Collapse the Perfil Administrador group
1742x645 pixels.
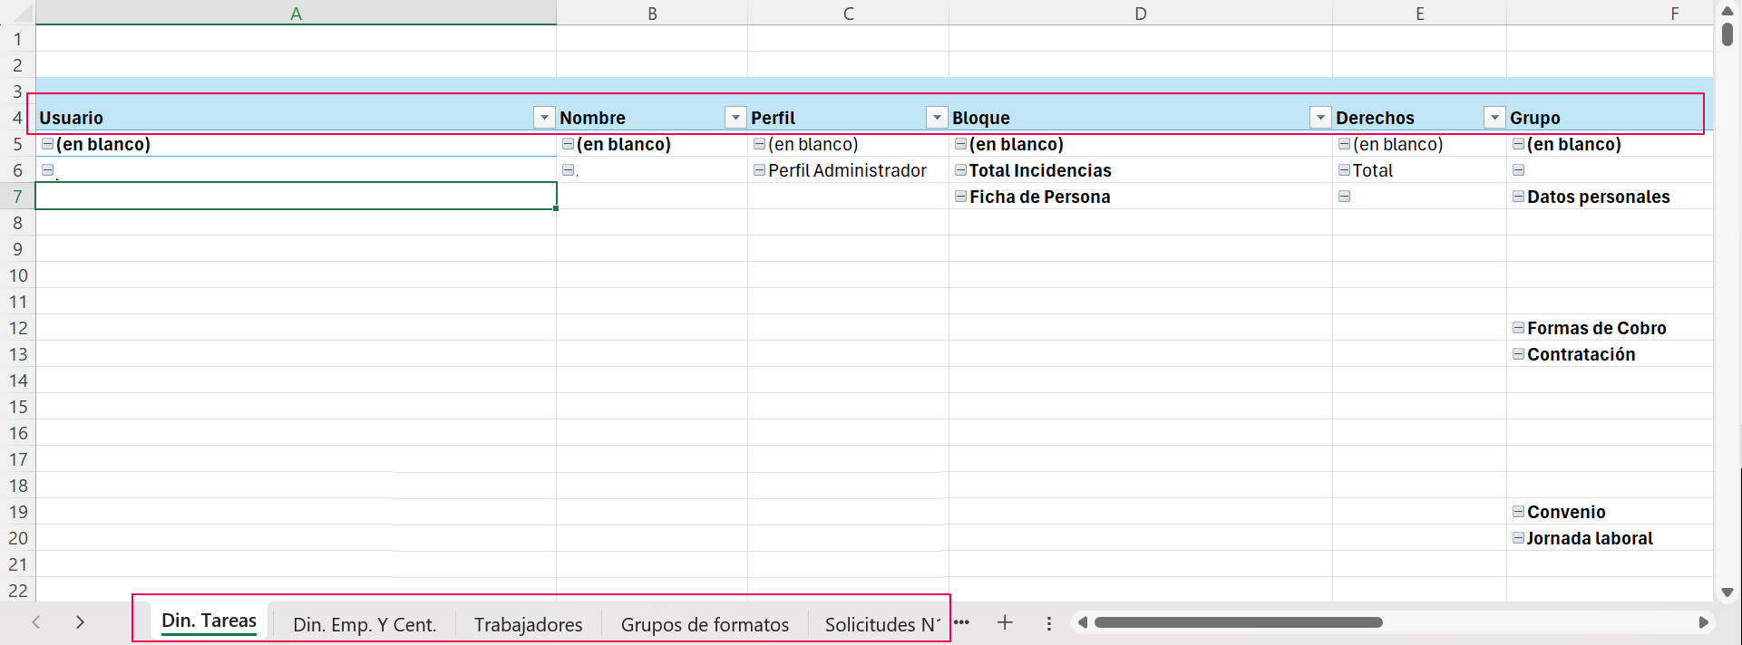759,169
